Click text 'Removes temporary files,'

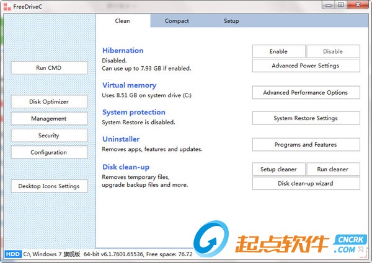tap(136, 177)
